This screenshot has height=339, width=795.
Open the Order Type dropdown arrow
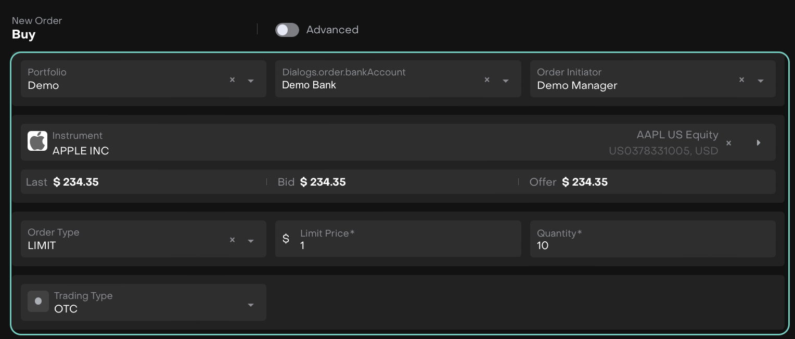coord(251,241)
